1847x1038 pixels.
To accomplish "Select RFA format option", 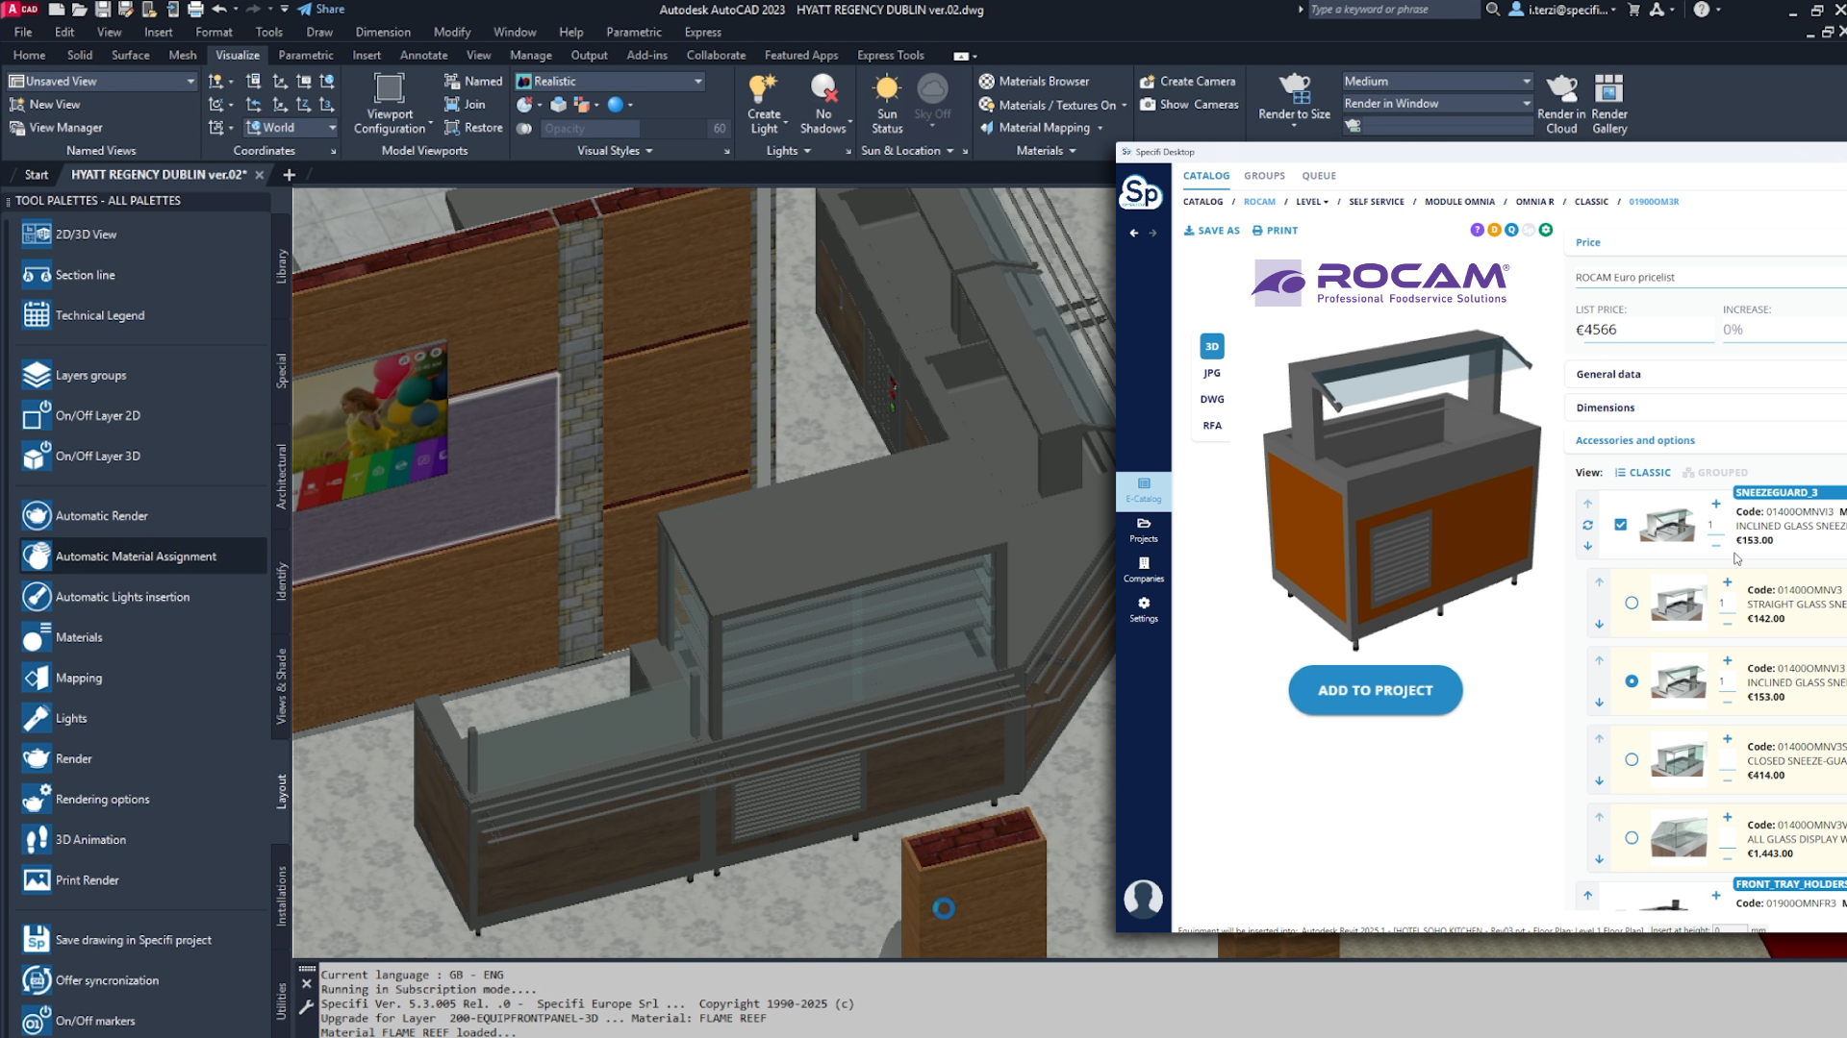I will [1212, 425].
